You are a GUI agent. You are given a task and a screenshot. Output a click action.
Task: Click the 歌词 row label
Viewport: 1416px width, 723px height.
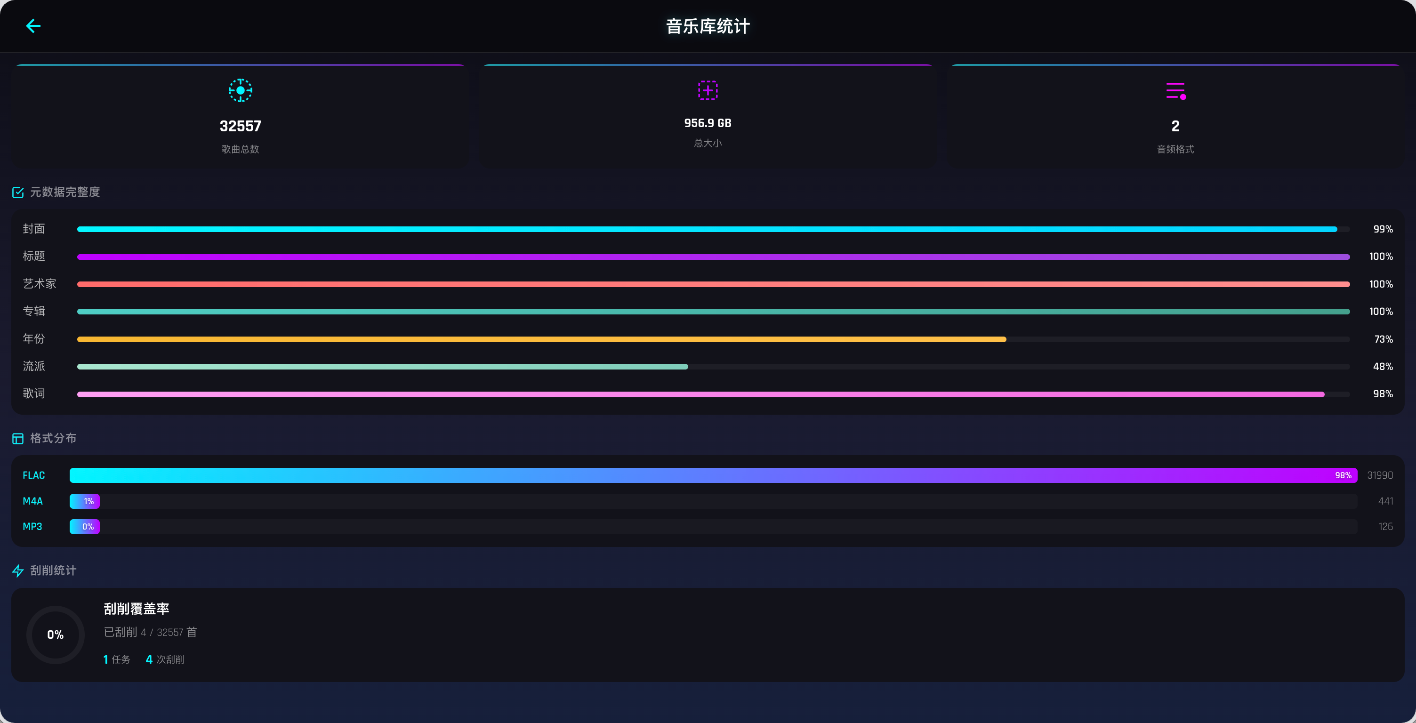(34, 394)
